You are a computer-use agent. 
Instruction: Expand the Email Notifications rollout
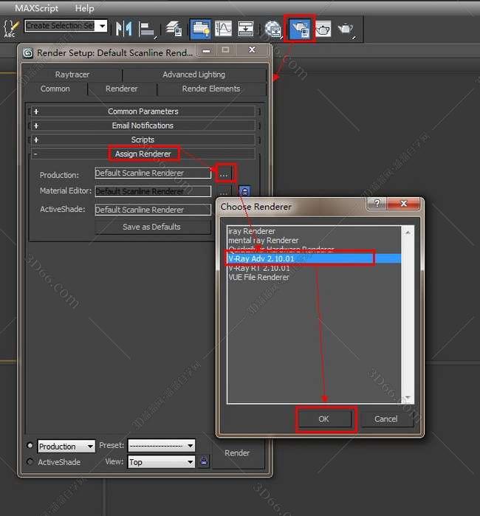pos(143,125)
